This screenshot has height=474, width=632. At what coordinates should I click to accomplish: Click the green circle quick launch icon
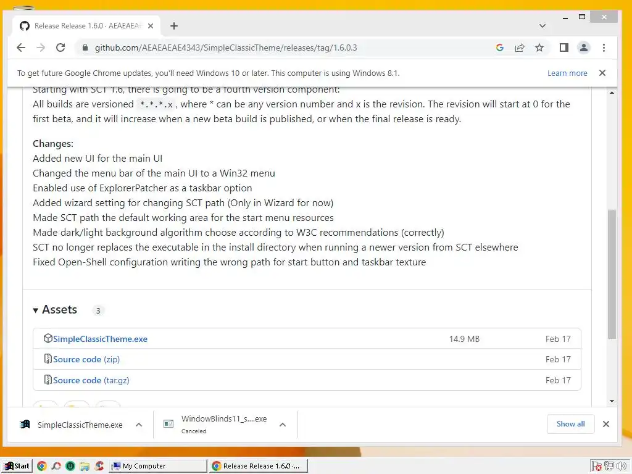click(70, 466)
